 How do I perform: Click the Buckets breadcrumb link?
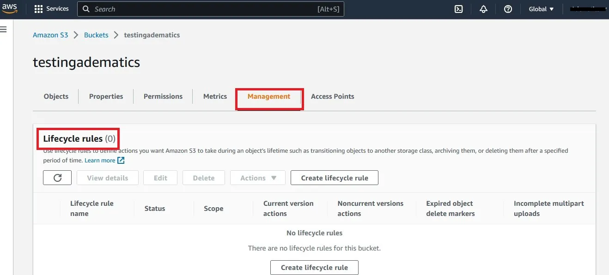(x=96, y=35)
